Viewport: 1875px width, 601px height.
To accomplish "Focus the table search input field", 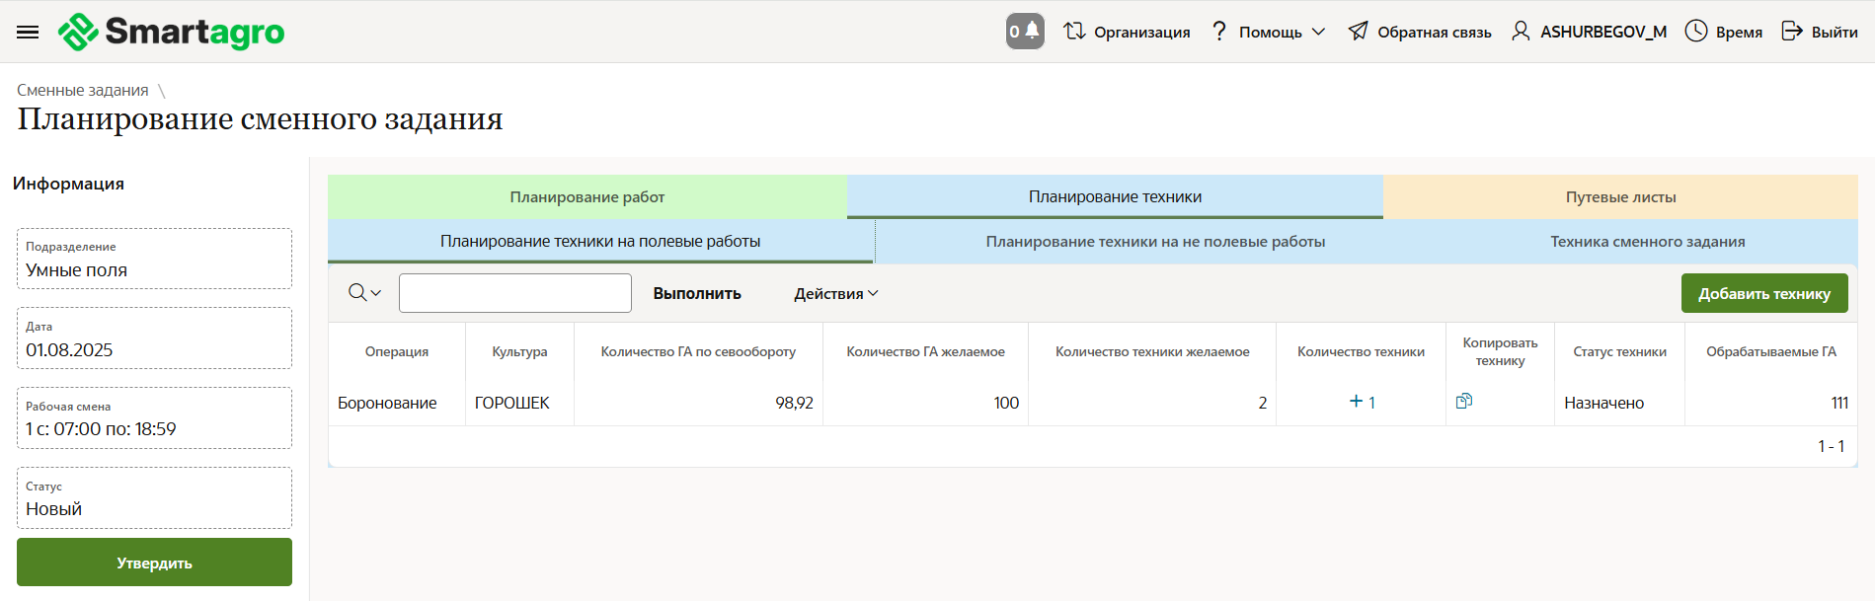I will pyautogui.click(x=514, y=293).
